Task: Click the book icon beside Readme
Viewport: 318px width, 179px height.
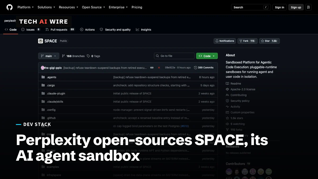Action: coord(227,84)
